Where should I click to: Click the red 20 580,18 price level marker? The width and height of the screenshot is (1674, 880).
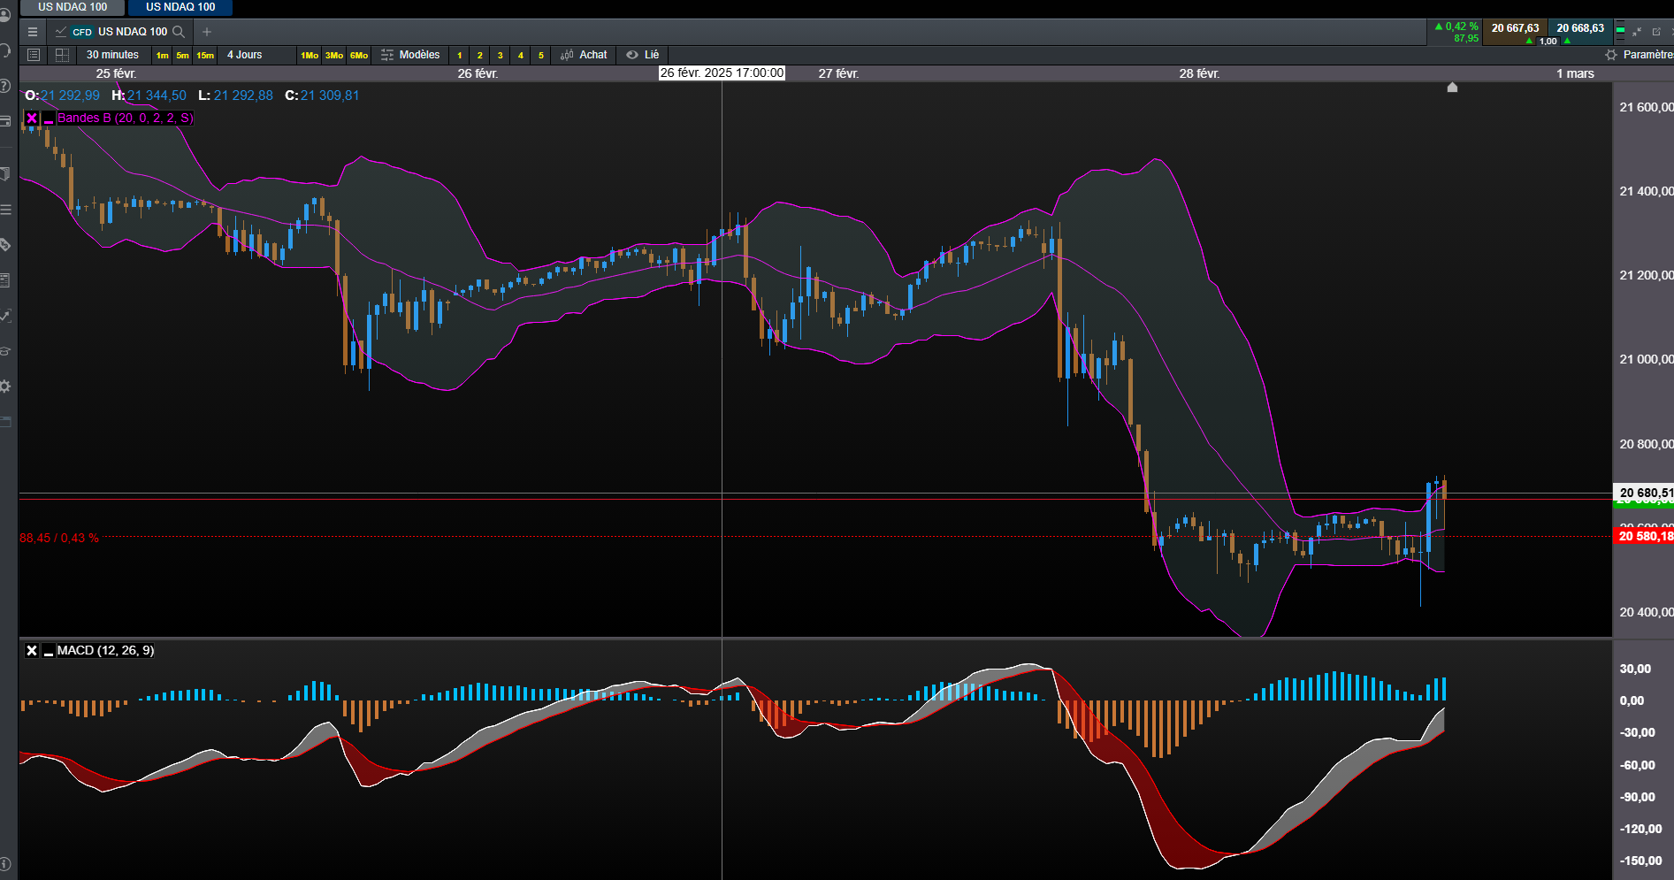click(1644, 536)
